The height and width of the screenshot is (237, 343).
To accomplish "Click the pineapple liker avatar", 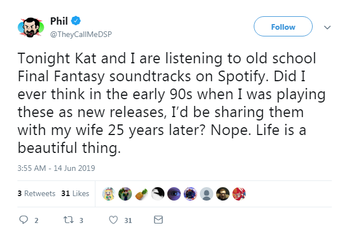I will tap(141, 194).
